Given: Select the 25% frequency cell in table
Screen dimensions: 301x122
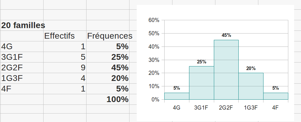Looking at the screenshot, I should (x=108, y=57).
